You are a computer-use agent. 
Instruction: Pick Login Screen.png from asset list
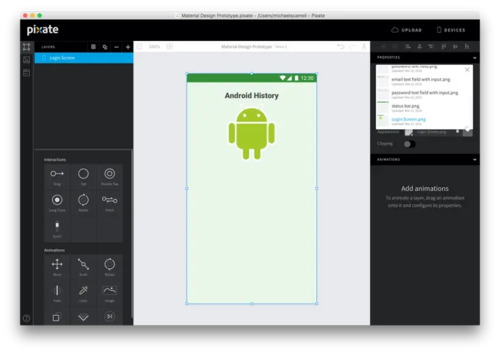409,120
